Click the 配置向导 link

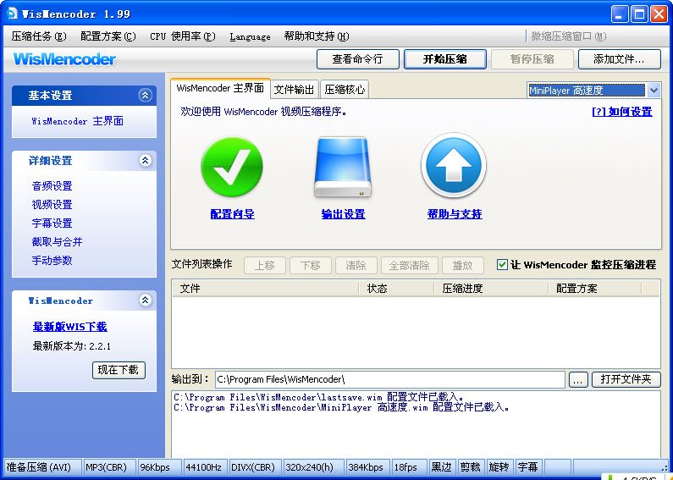[232, 214]
